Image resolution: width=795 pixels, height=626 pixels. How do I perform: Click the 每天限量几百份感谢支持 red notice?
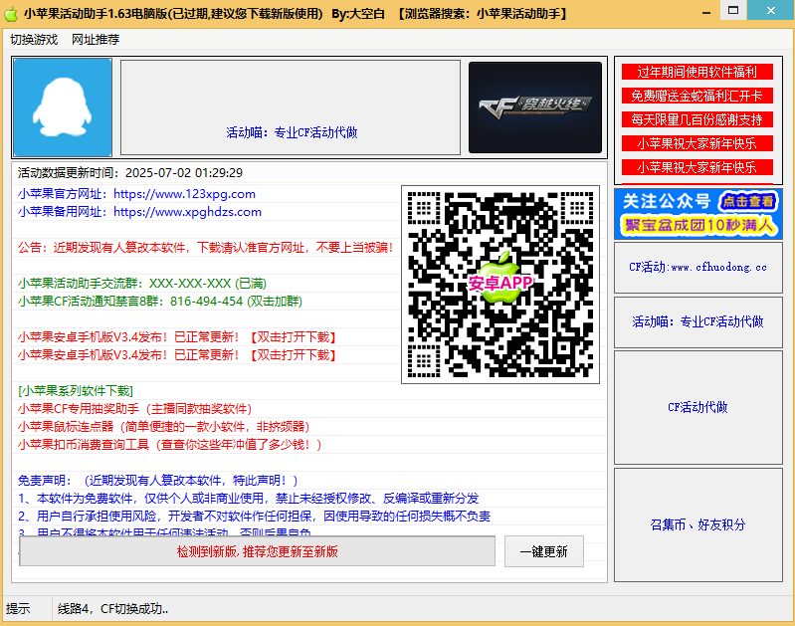click(x=697, y=119)
